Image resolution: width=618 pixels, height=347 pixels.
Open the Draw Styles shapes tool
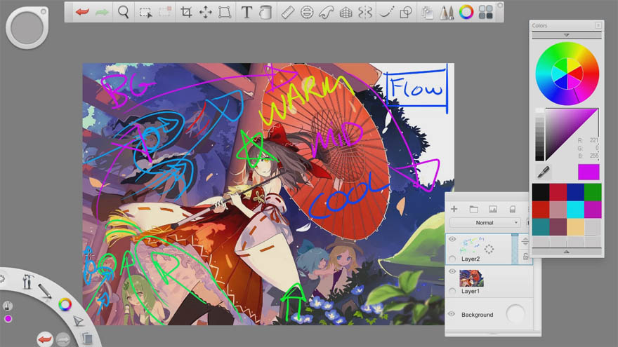coord(406,13)
